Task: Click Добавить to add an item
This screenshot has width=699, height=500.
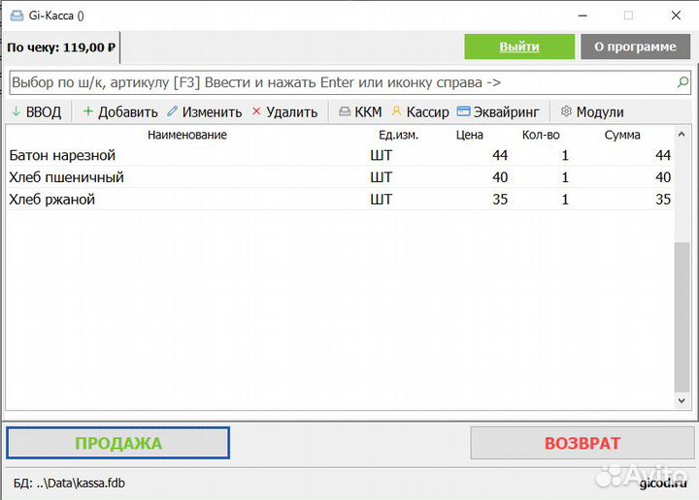Action: coord(119,111)
